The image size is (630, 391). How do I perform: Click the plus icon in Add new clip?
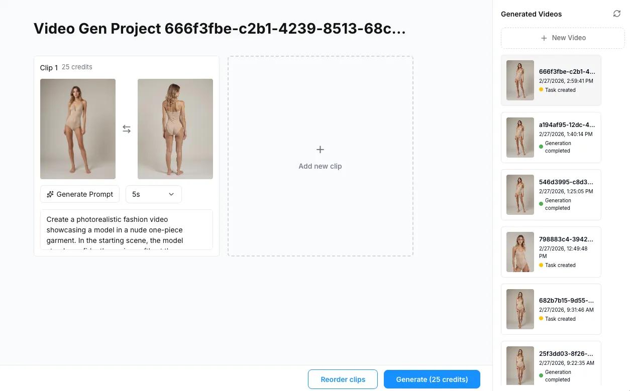tap(320, 150)
